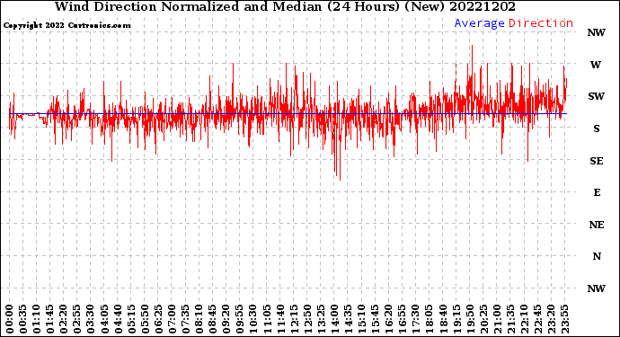Image resolution: width=620 pixels, height=337 pixels.
Task: Click the '21:00' time axis label
Action: 497,319
